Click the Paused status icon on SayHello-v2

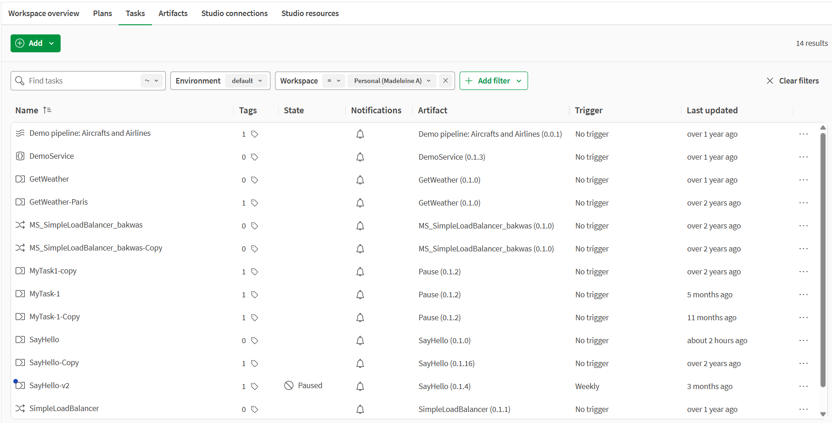(289, 385)
